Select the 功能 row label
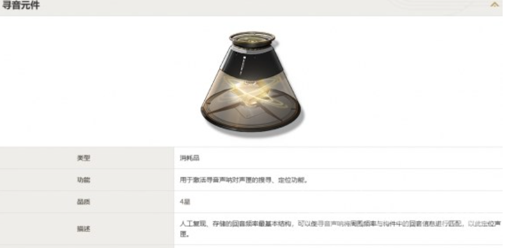Image resolution: width=505 pixels, height=248 pixels. point(83,180)
